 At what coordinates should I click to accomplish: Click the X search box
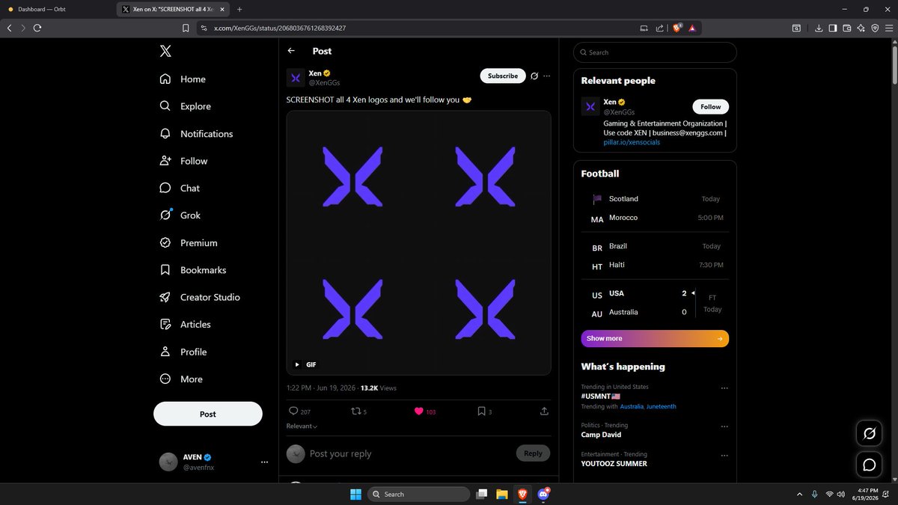tap(655, 52)
